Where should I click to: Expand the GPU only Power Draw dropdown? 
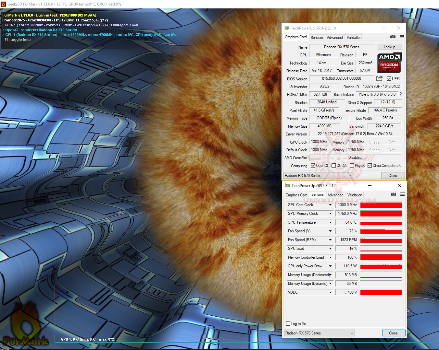(x=330, y=266)
